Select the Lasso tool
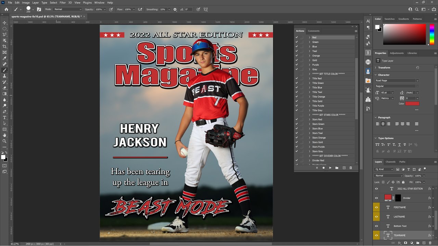The height and width of the screenshot is (246, 438). pos(4,35)
